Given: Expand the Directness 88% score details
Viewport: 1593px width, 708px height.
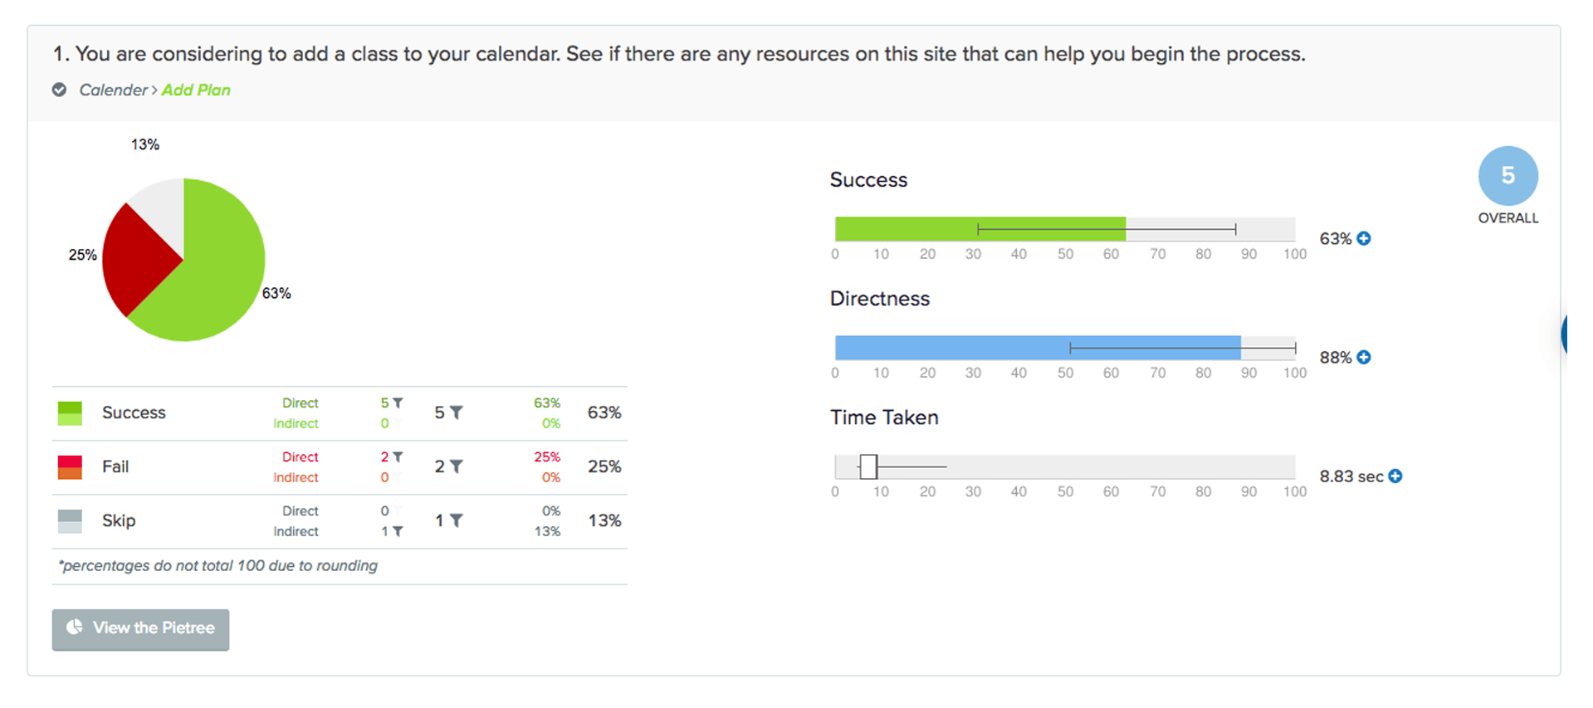Looking at the screenshot, I should coord(1364,358).
